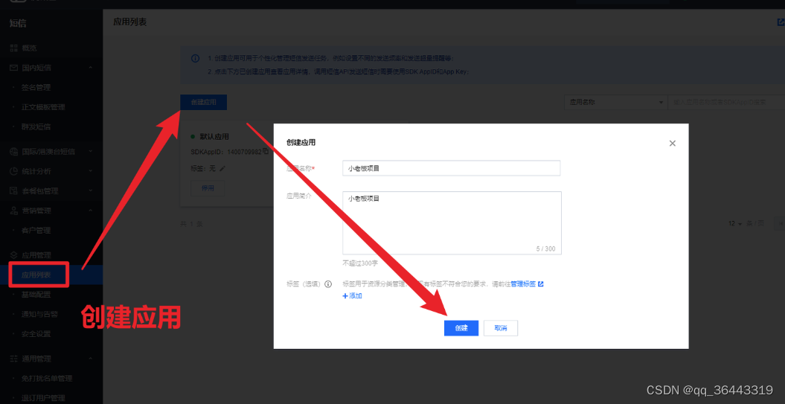
Task: Click the 应用列表 page title
Action: (x=129, y=22)
